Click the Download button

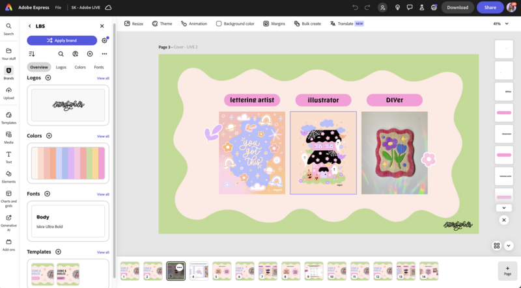click(457, 7)
